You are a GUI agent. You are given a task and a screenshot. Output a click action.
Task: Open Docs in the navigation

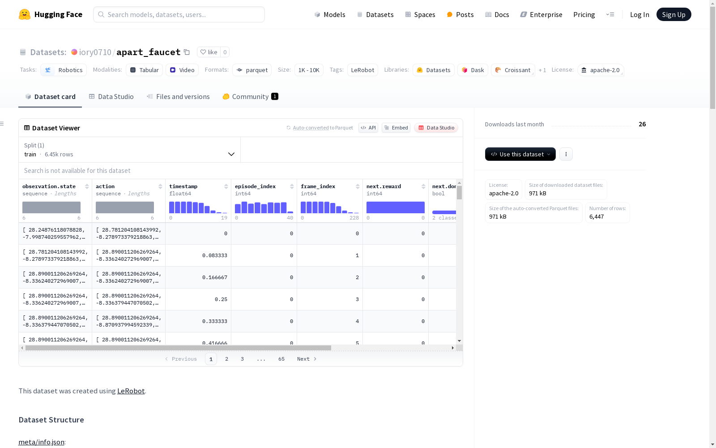point(497,14)
